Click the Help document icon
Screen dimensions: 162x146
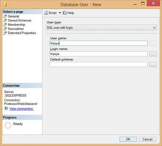tap(65, 13)
